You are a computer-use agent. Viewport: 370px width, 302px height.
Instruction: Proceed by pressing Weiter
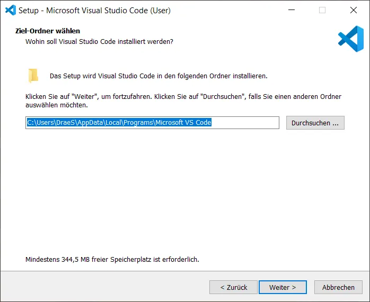point(283,287)
